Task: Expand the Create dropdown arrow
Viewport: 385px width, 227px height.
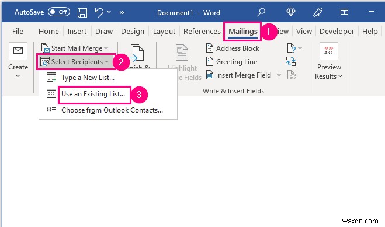Action: (x=18, y=76)
